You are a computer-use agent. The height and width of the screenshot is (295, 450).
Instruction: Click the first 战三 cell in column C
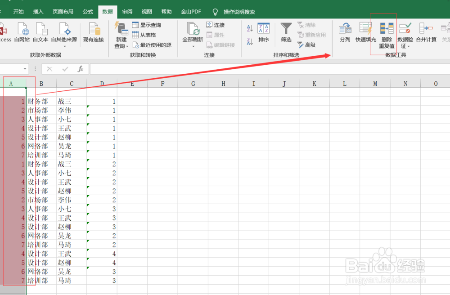[x=72, y=101]
